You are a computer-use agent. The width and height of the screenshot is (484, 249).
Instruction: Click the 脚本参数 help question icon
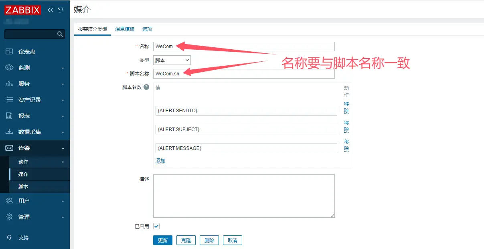[146, 87]
